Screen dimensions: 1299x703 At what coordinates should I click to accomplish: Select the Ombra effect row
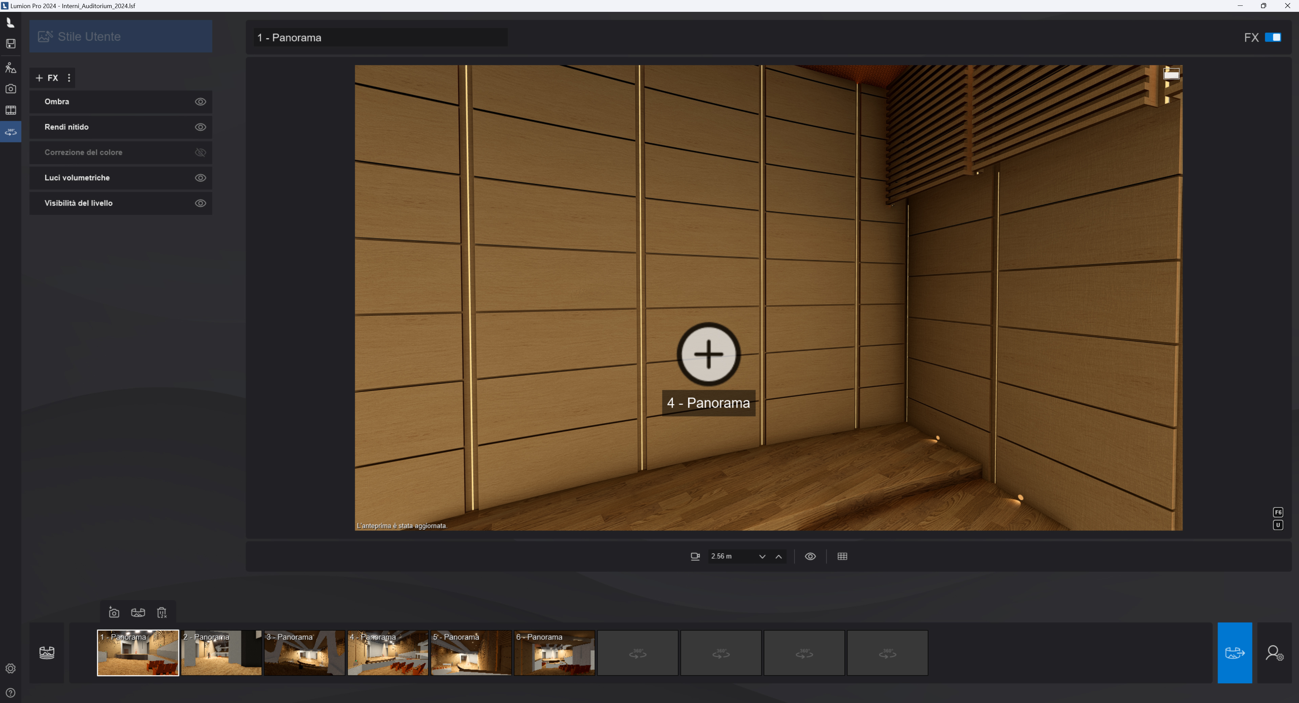(x=121, y=102)
